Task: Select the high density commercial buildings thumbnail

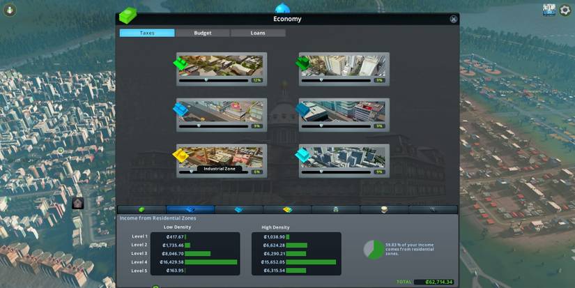Action: coord(343,112)
